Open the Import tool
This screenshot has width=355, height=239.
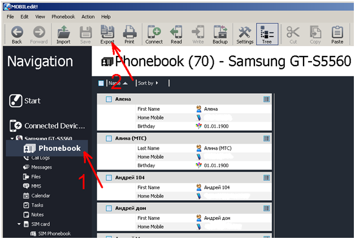click(63, 34)
